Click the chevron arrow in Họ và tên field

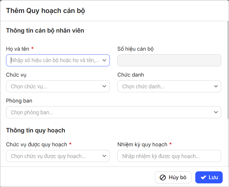[x=104, y=60]
